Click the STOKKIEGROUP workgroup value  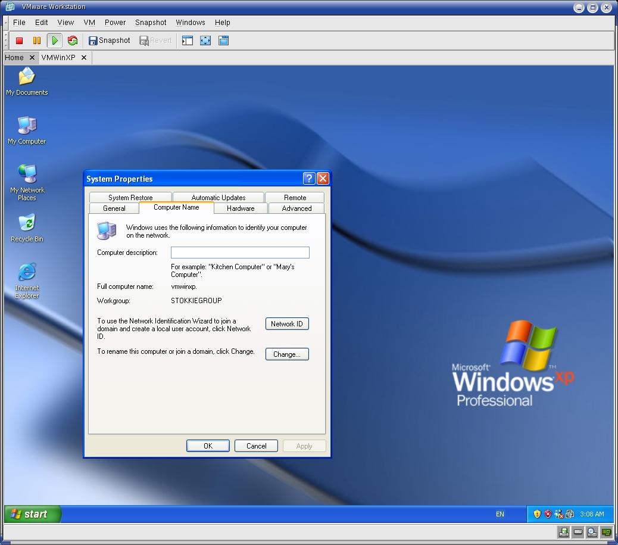click(x=196, y=301)
